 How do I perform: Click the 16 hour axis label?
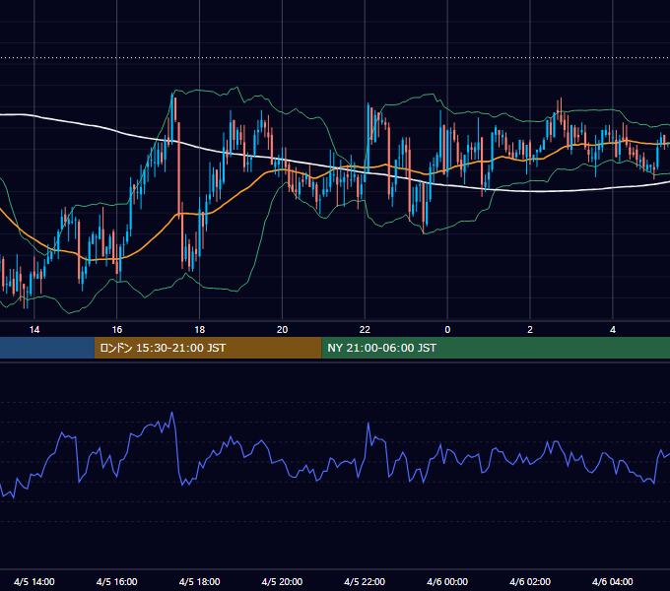[x=116, y=330]
